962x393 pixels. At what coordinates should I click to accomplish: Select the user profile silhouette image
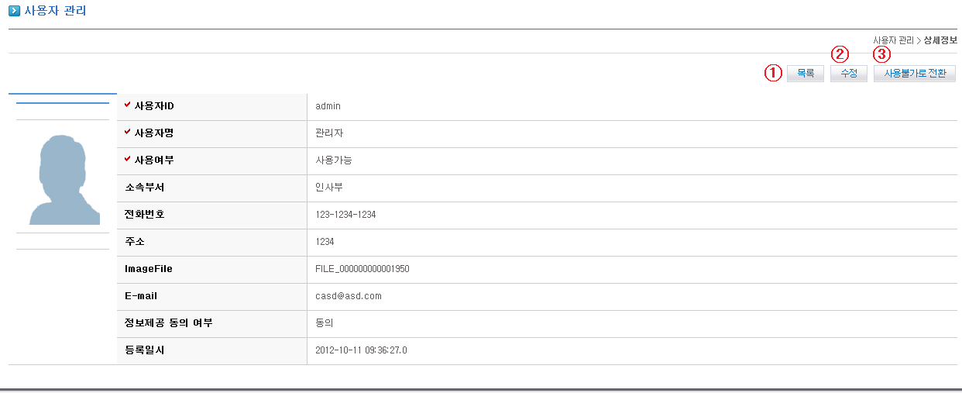[64, 179]
